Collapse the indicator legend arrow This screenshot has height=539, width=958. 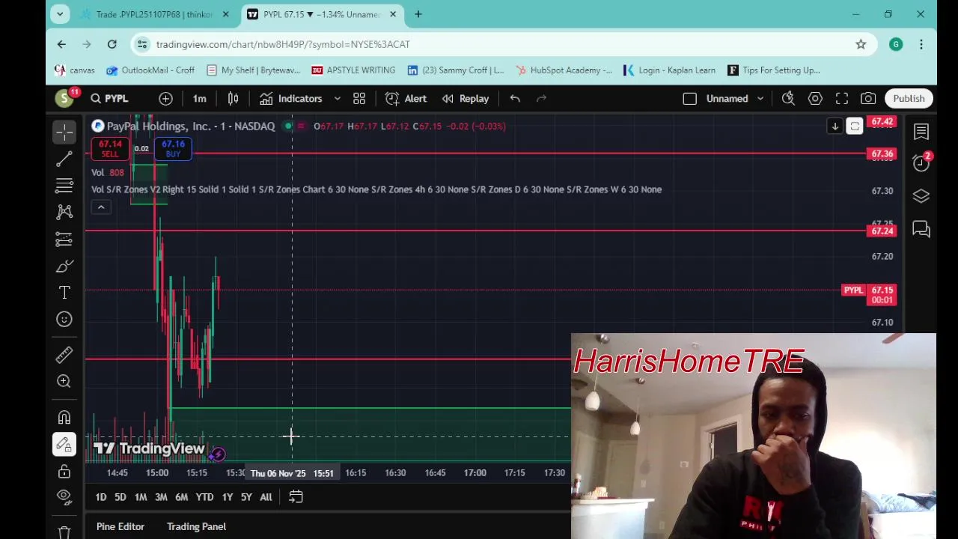click(x=101, y=207)
